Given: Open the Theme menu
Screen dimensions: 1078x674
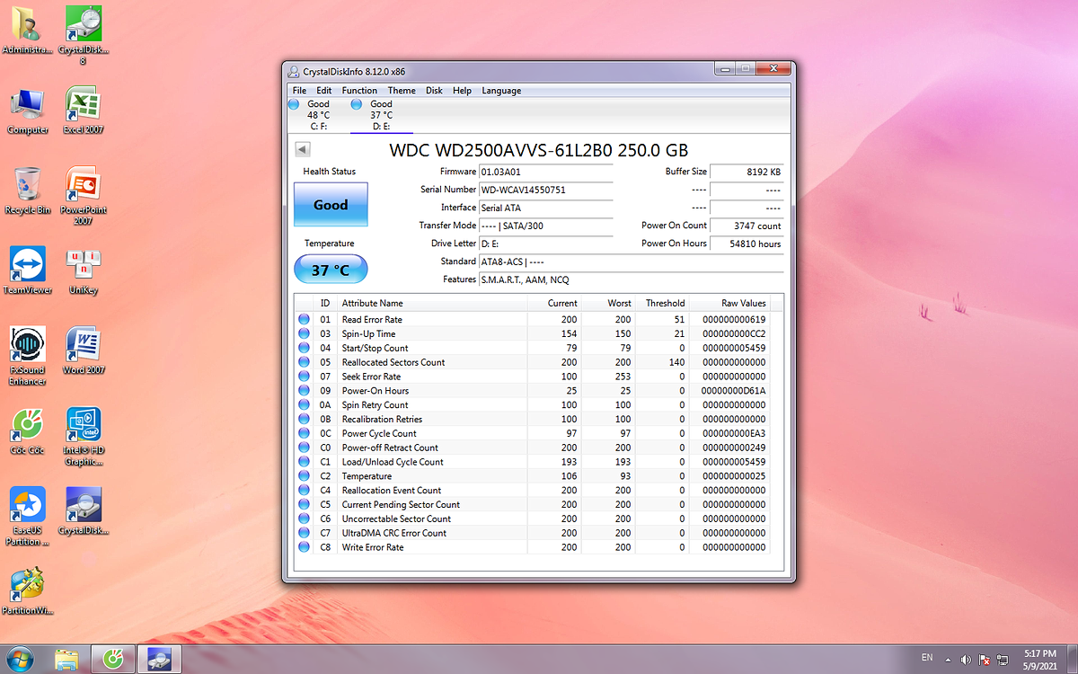Looking at the screenshot, I should (402, 91).
